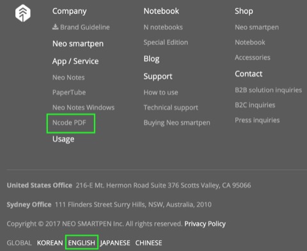Open the N notebooks link

163,28
